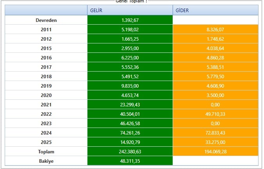Click 2012 income cell 1.665,25
Screen dimensions: 264x169
point(130,39)
